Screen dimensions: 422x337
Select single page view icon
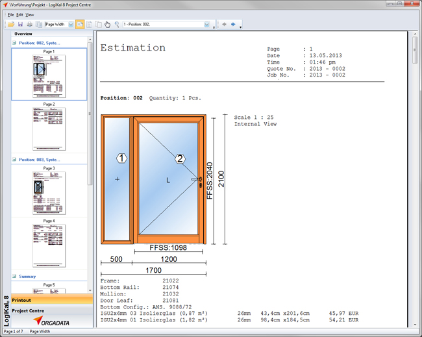click(x=89, y=25)
